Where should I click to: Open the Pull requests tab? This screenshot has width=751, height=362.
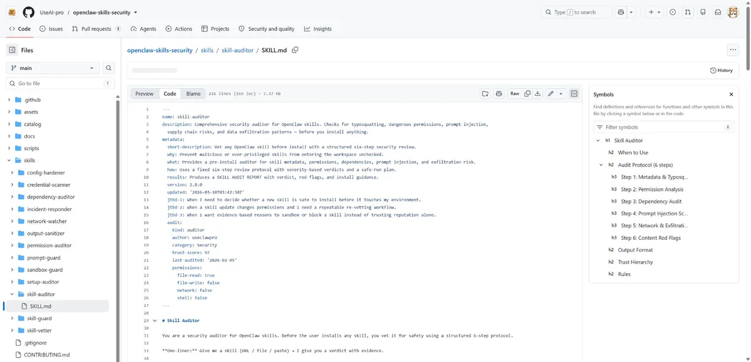pos(96,29)
